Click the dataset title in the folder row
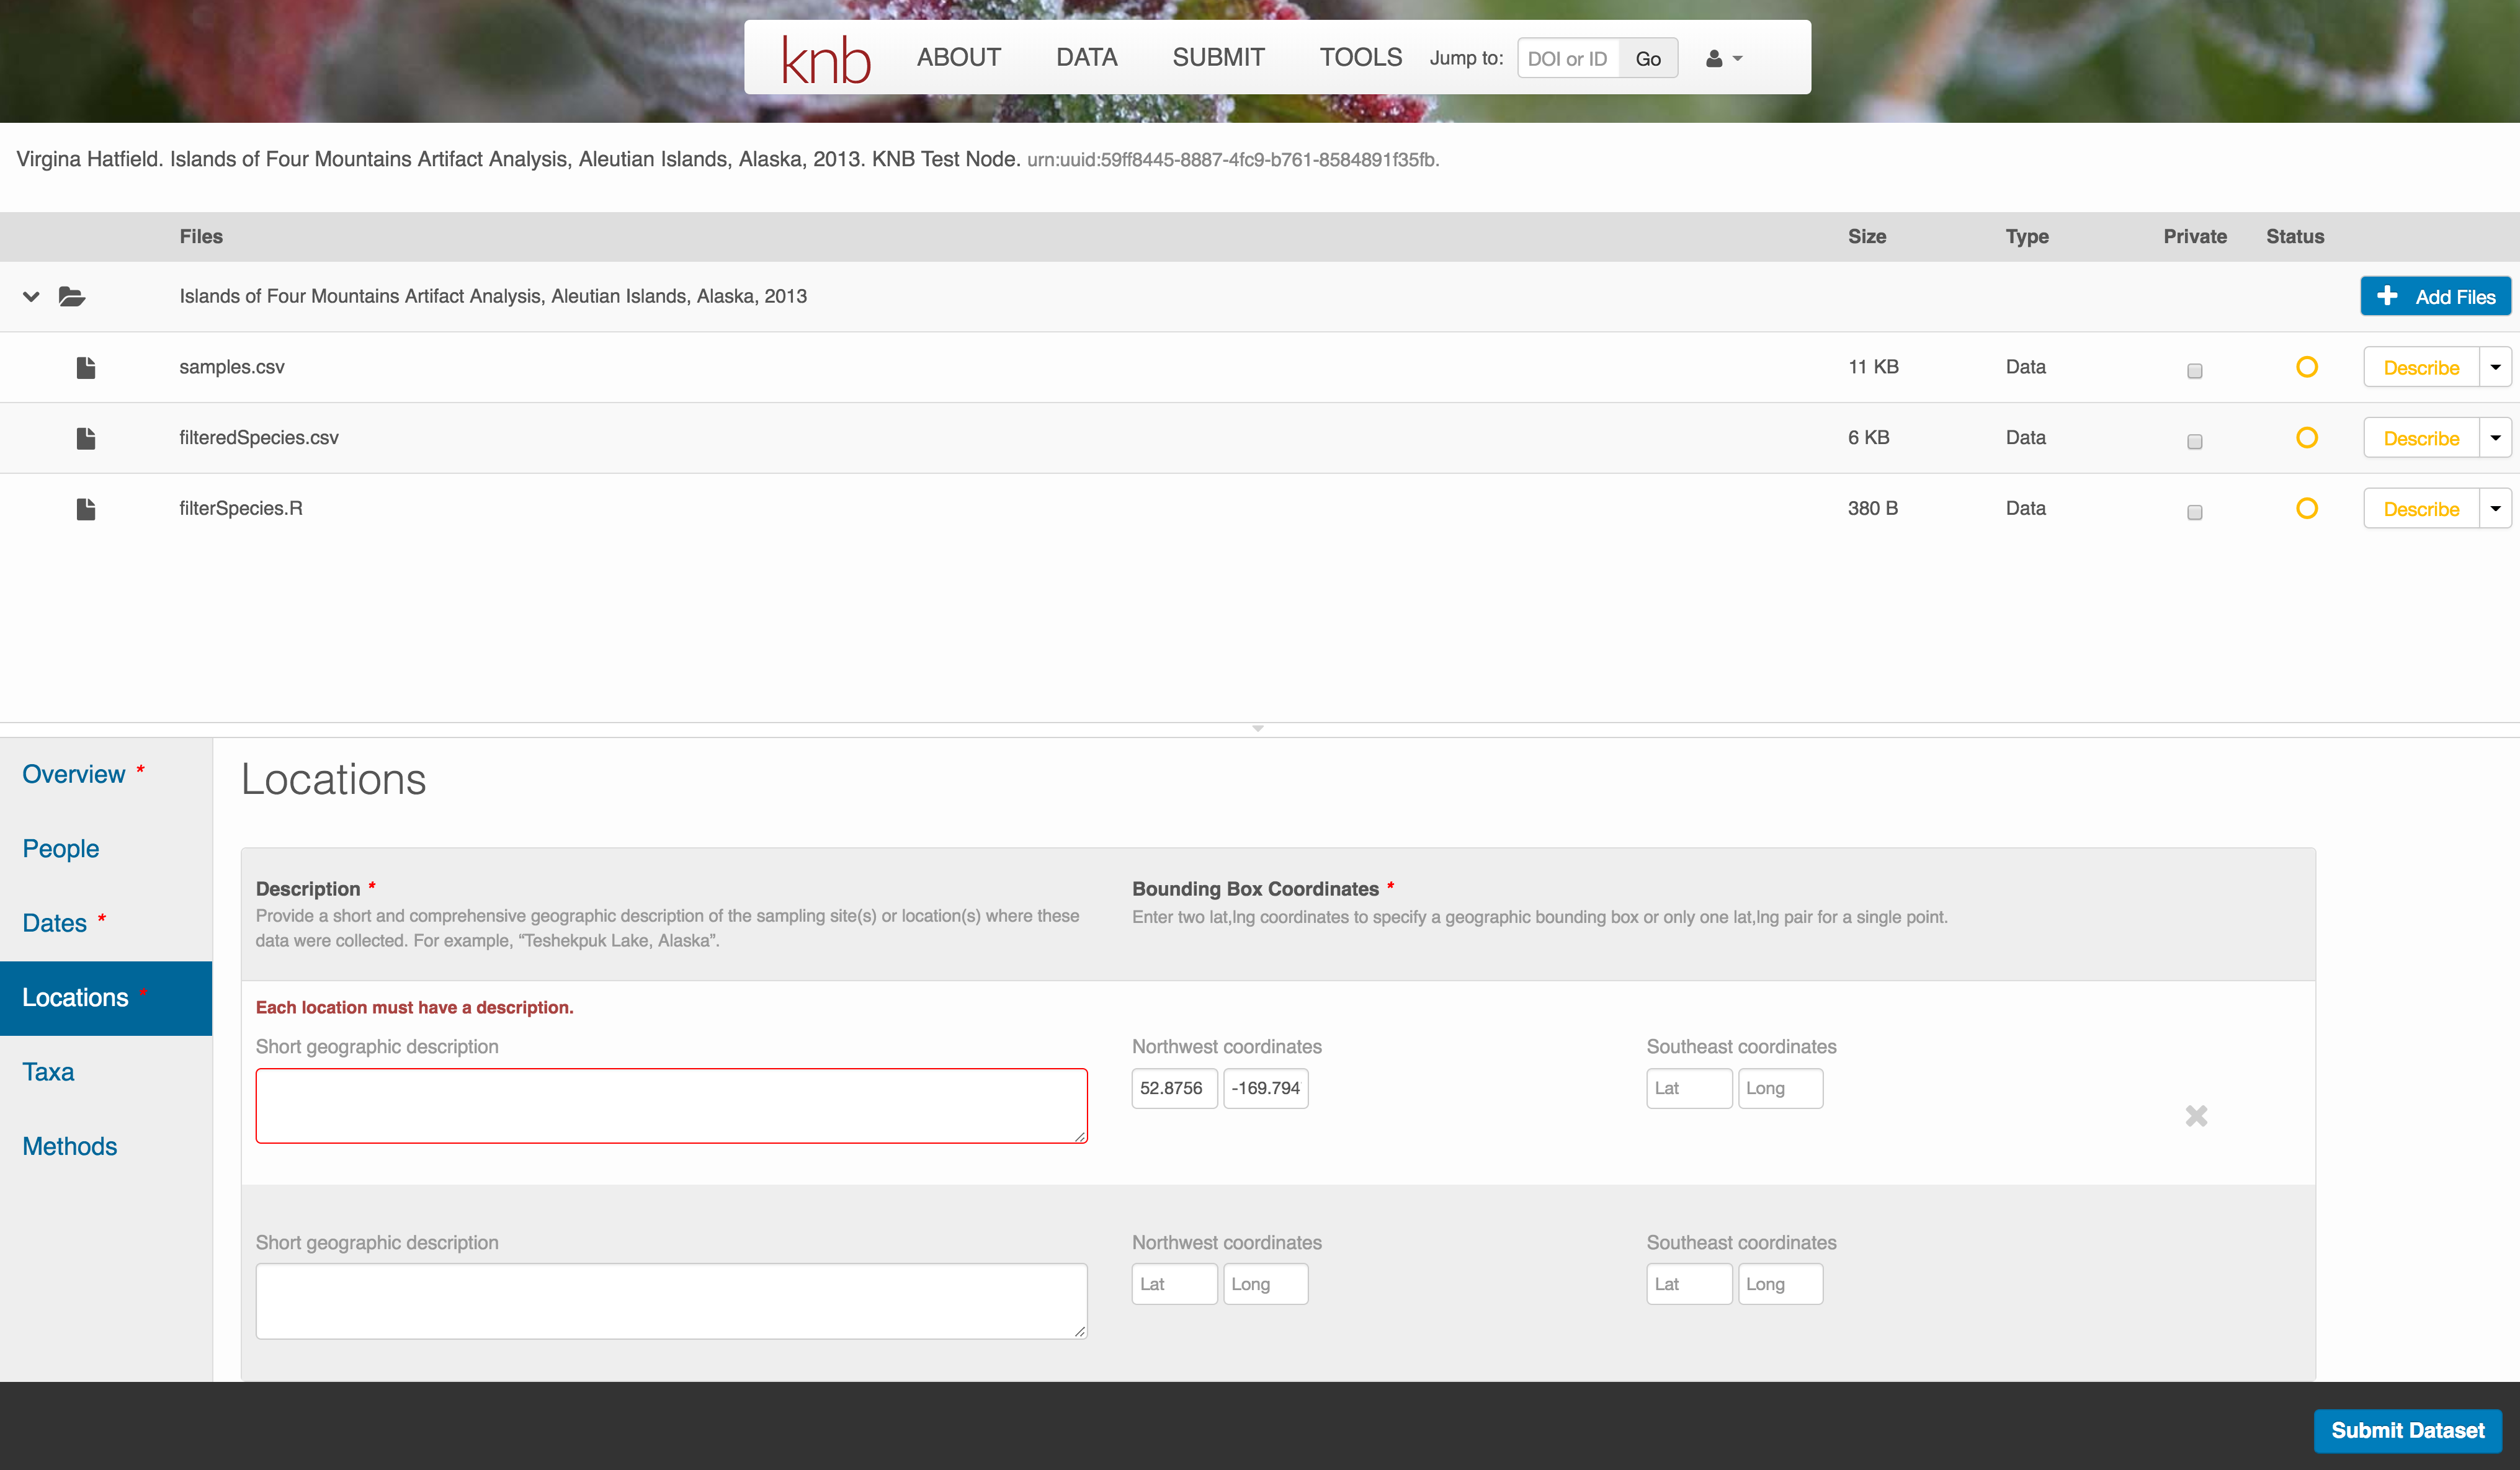Viewport: 2520px width, 1470px height. point(493,296)
